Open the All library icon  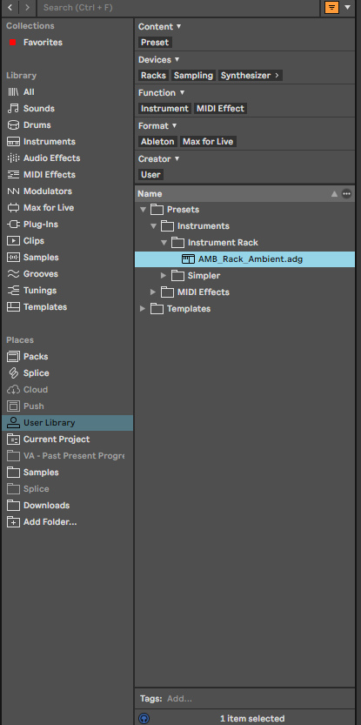pyautogui.click(x=13, y=92)
